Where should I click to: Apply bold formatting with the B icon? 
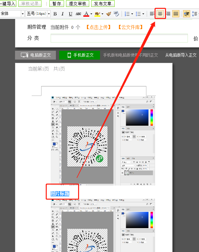point(55,14)
